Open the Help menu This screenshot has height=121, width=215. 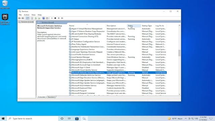click(x=40, y=15)
